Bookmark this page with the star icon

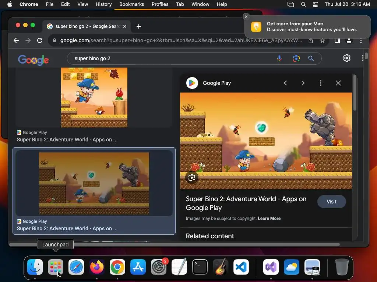coord(323,41)
